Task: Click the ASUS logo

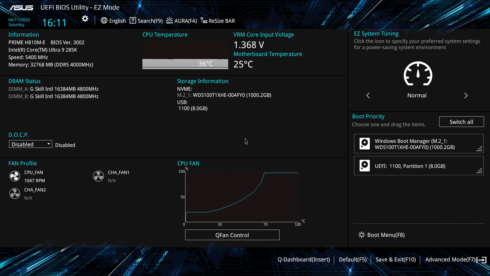Action: click(21, 8)
